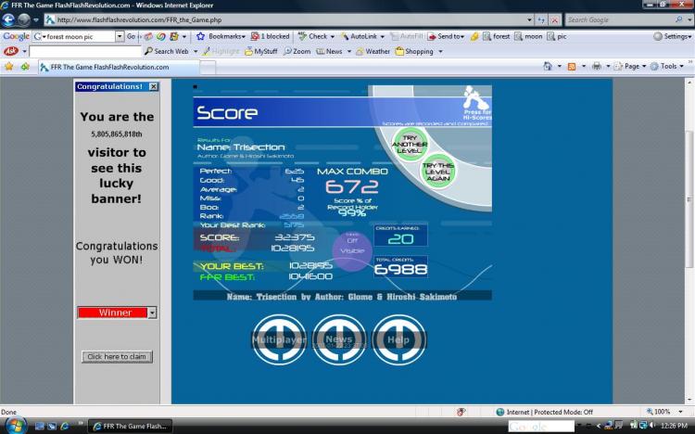Screen dimensions: 695x434
Task: Close the Congratulations banner
Action: 153,86
